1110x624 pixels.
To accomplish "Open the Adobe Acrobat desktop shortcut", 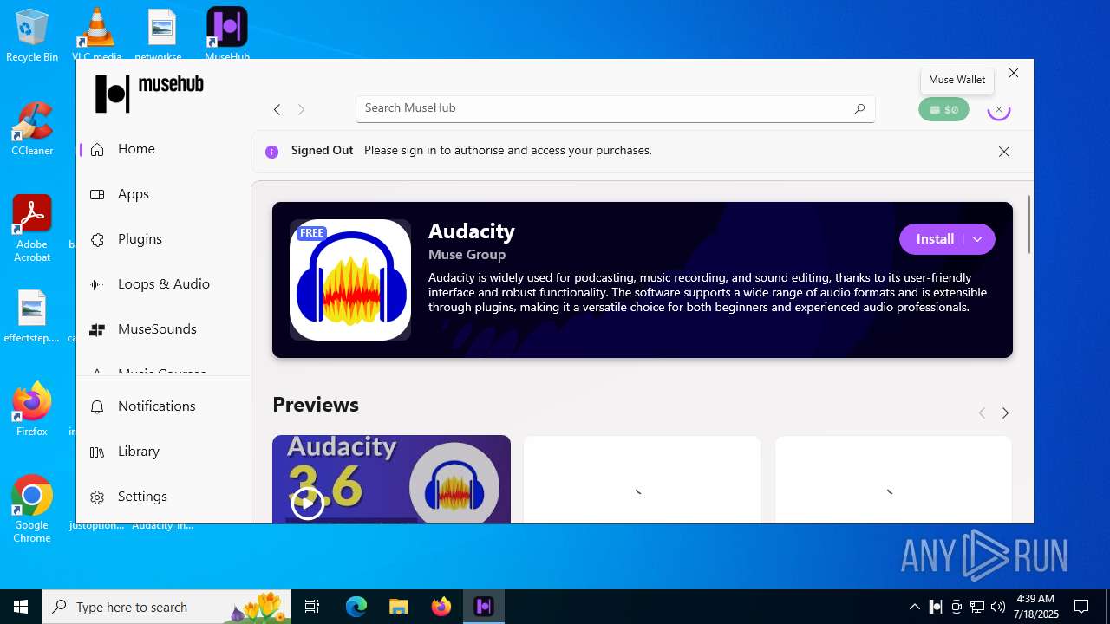I will click(x=32, y=229).
